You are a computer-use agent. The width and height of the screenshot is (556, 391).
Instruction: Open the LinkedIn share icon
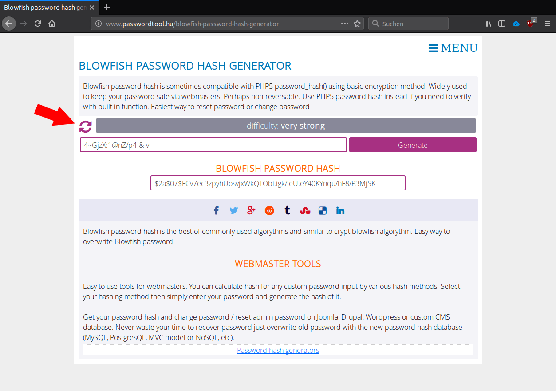point(340,210)
